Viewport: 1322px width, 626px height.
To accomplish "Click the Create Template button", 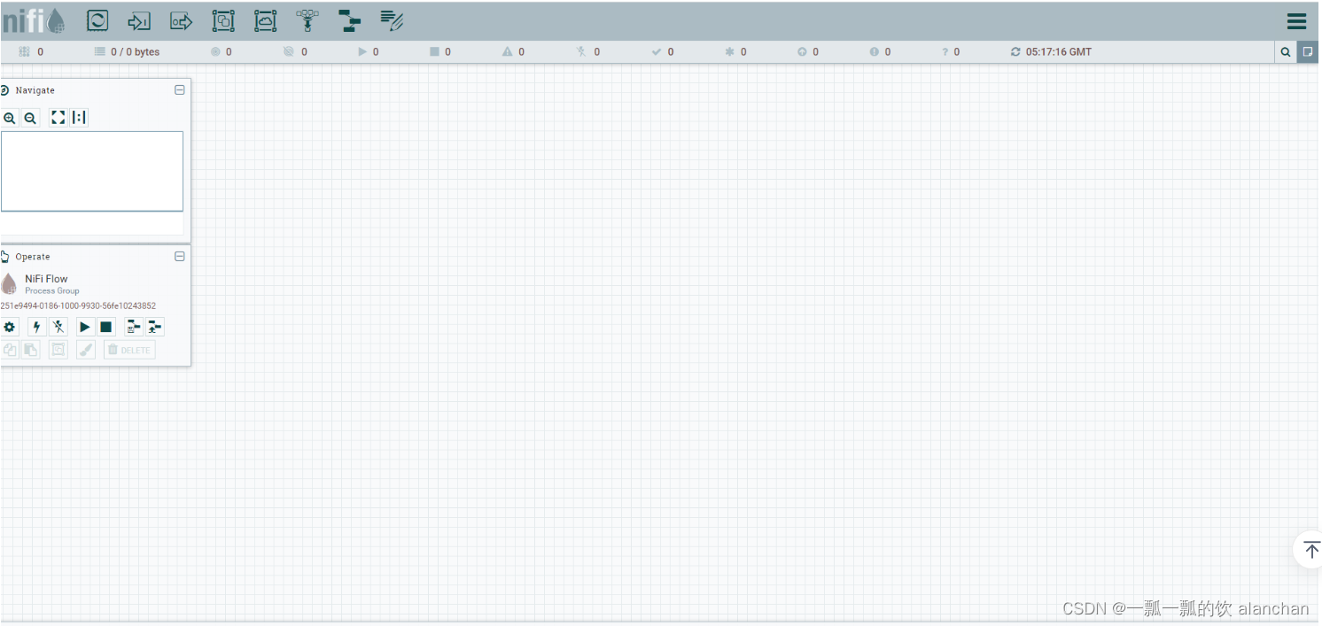I will [x=134, y=327].
